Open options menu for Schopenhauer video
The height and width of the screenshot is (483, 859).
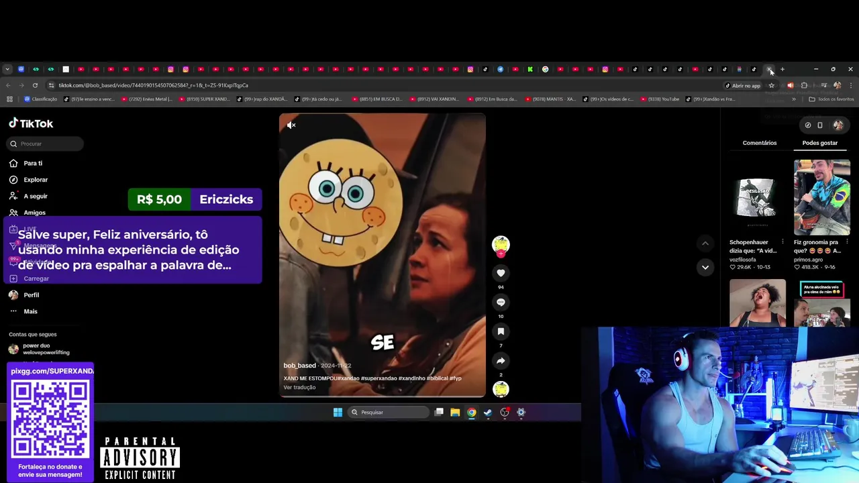tap(782, 241)
